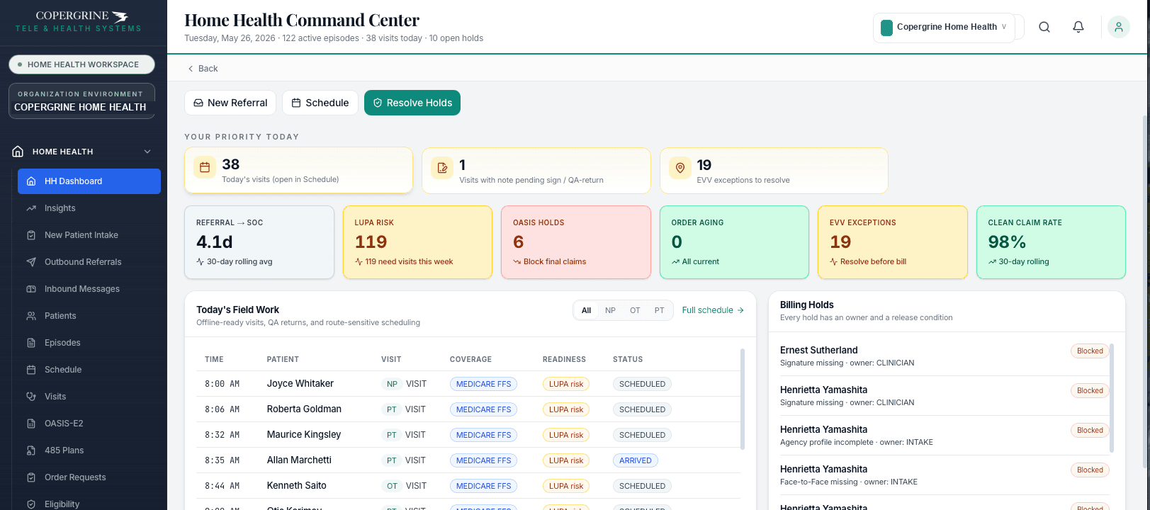Image resolution: width=1150 pixels, height=510 pixels.
Task: Click the Blocked badge for Ernest Sutherland
Action: point(1090,351)
